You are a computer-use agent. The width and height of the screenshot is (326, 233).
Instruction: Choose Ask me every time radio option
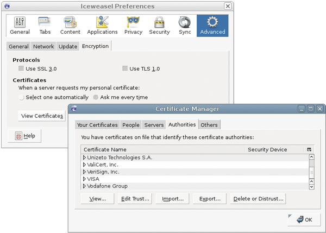pos(96,97)
